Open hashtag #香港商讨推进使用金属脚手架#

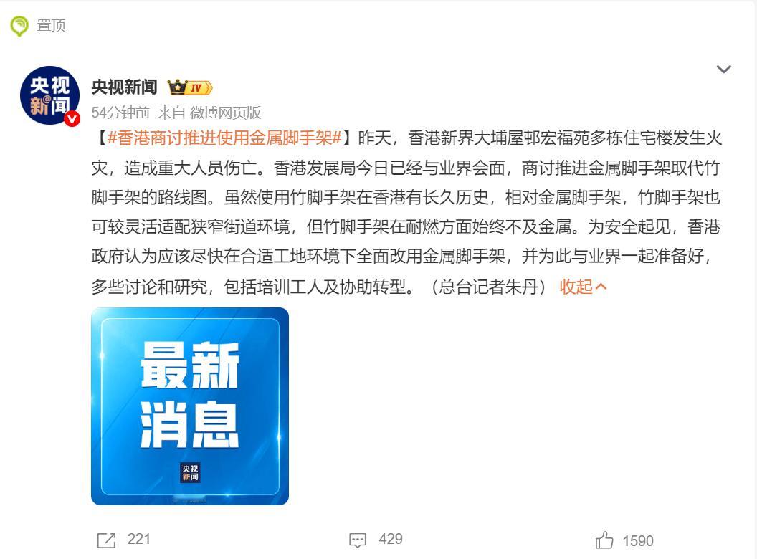[x=224, y=138]
